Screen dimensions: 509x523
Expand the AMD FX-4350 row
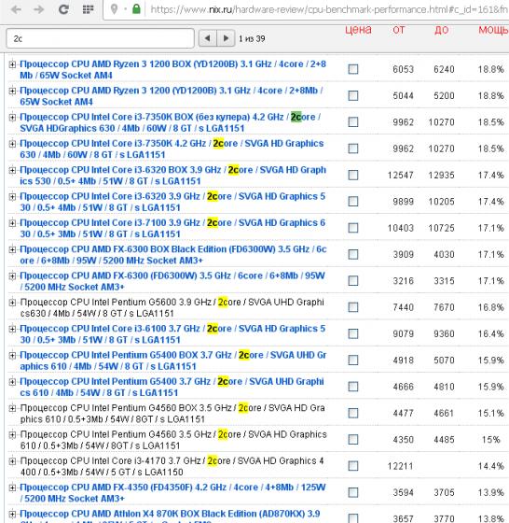12,488
